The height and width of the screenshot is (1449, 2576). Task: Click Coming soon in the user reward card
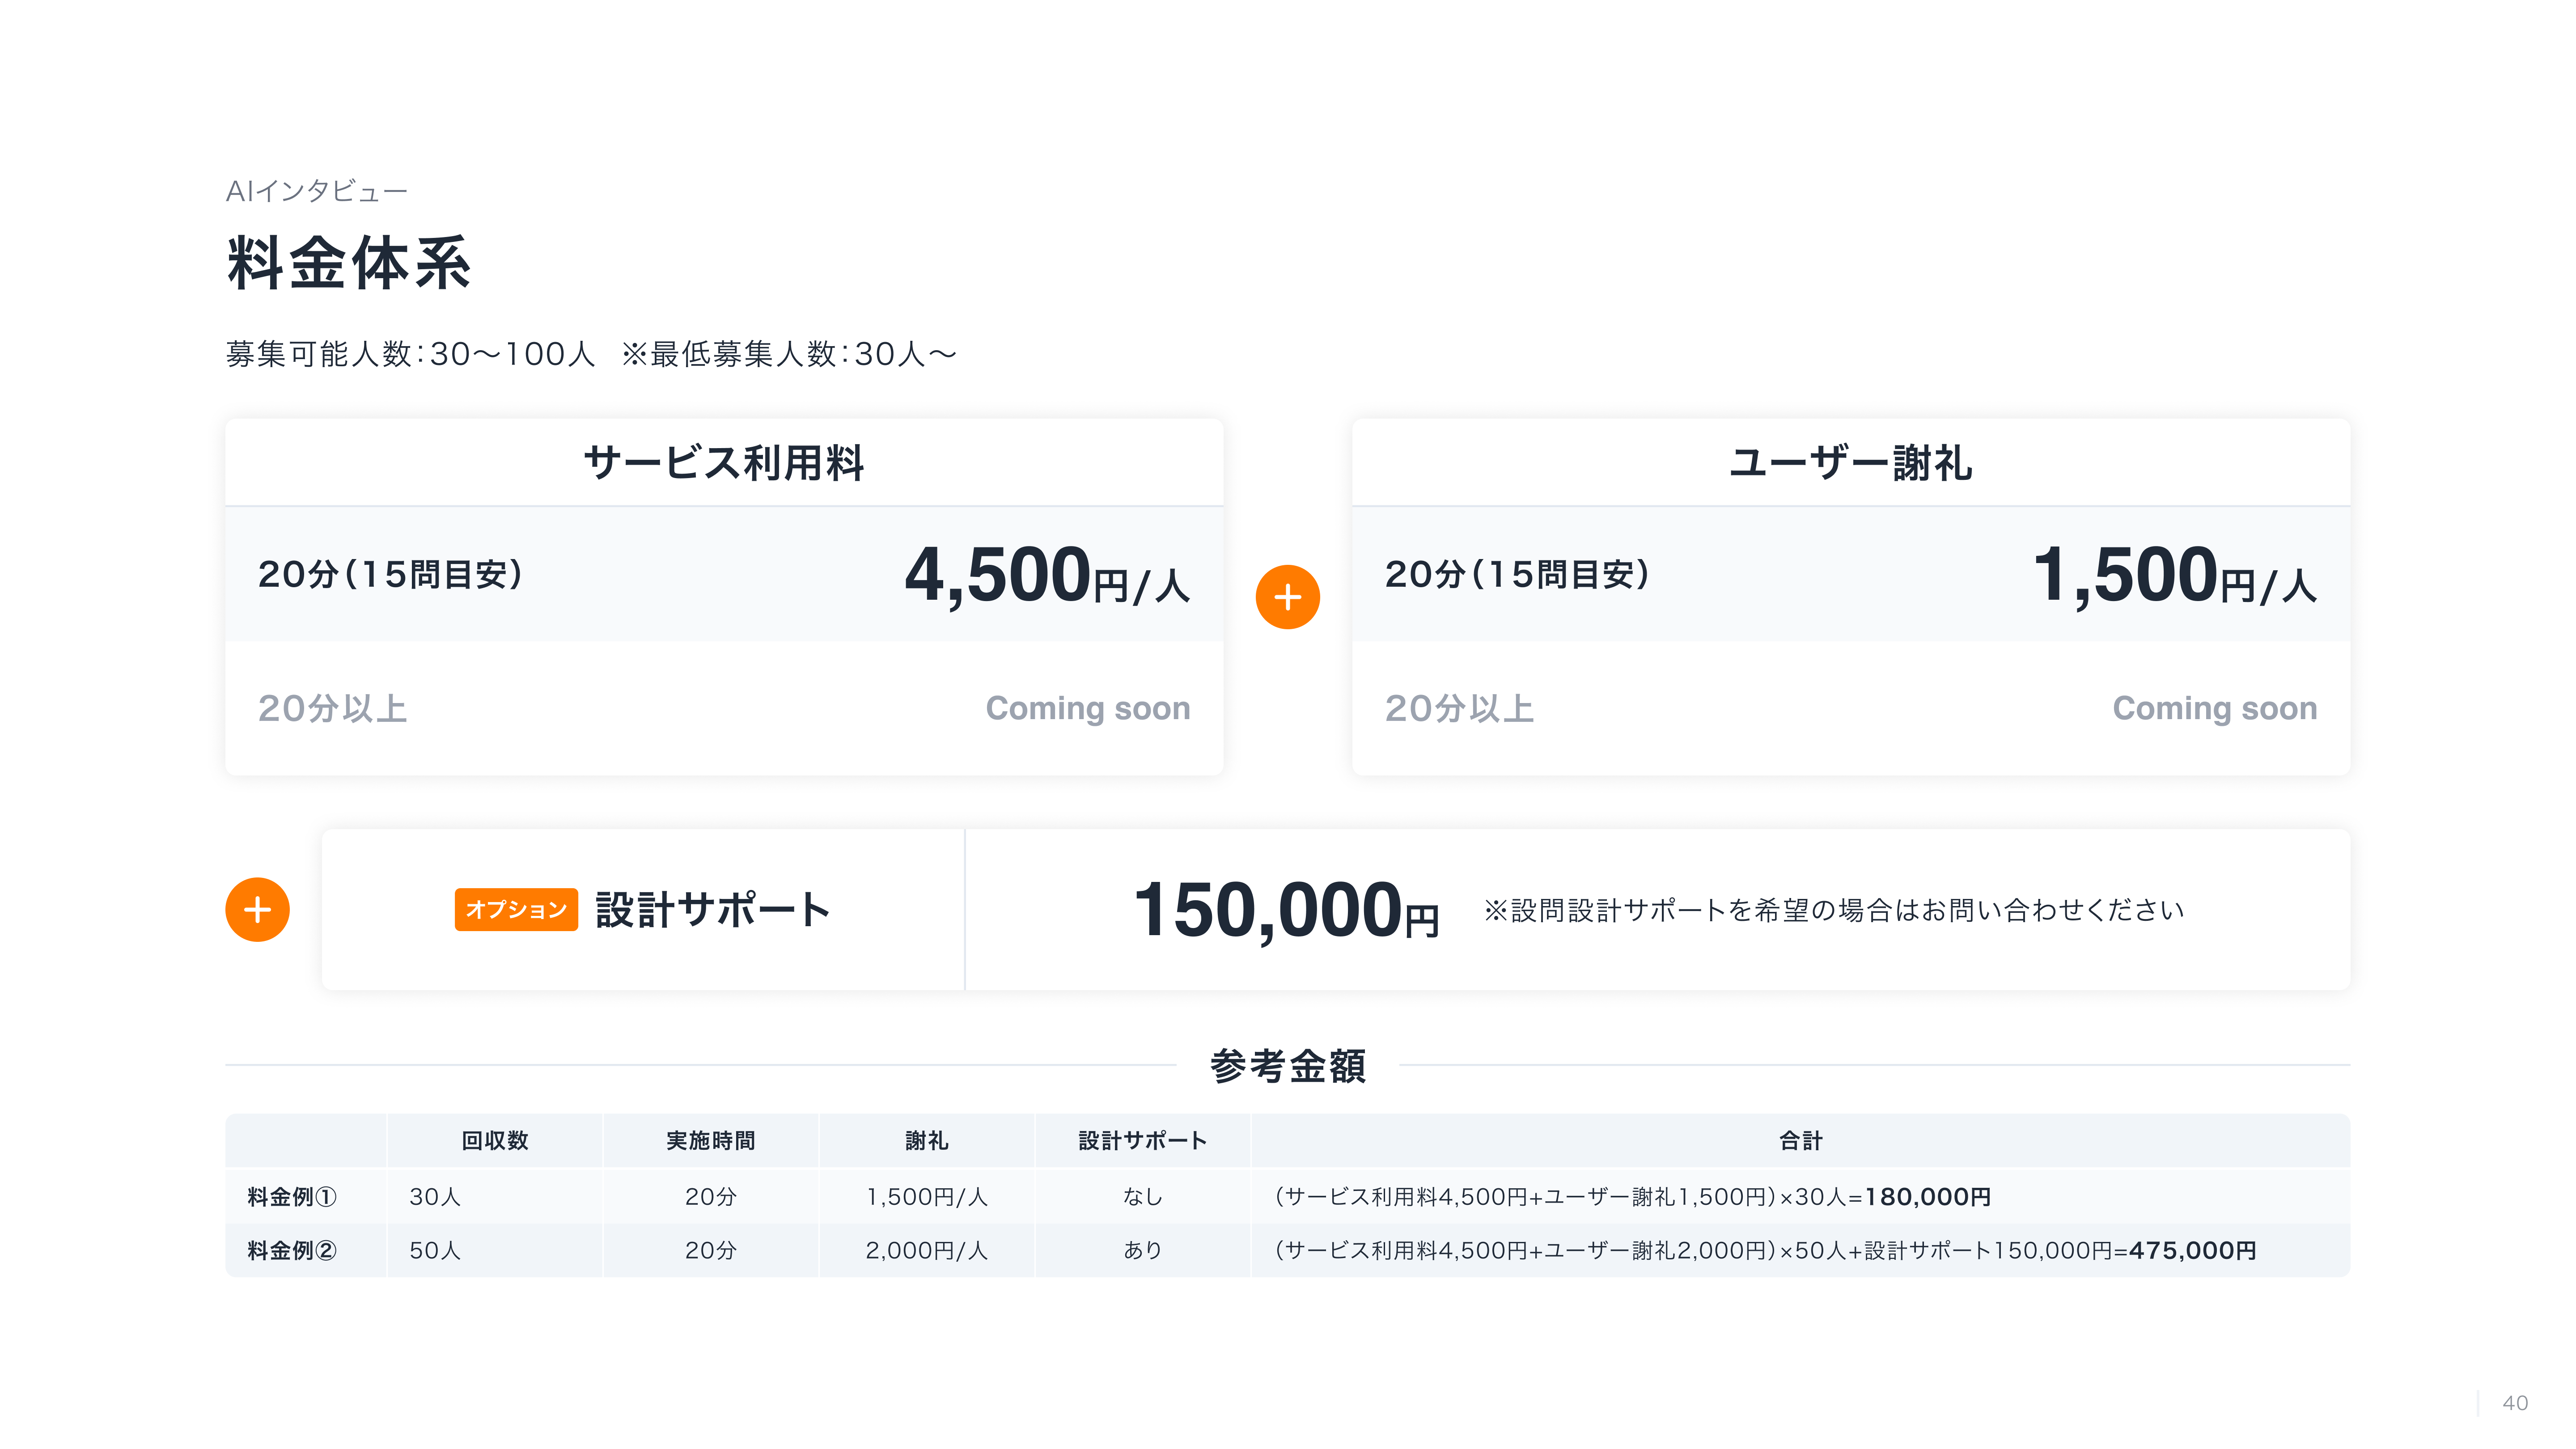tap(2215, 708)
